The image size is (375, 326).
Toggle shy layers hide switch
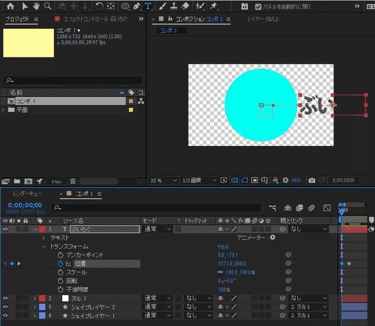click(288, 208)
